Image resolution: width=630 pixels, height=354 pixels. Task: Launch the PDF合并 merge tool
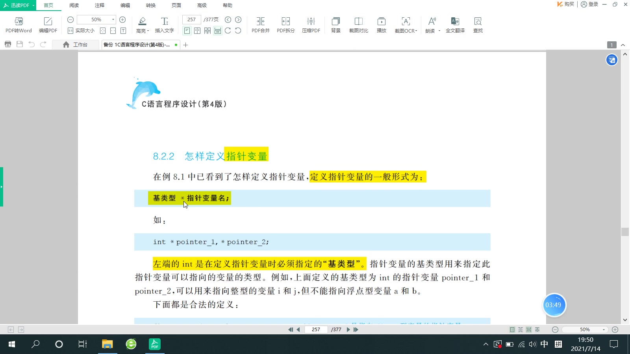260,24
